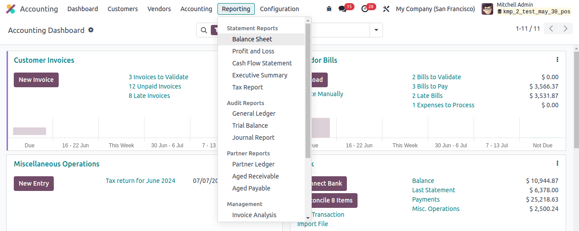Open Invoice Analysis
Viewport: 579px width, 231px height.
pyautogui.click(x=261, y=215)
